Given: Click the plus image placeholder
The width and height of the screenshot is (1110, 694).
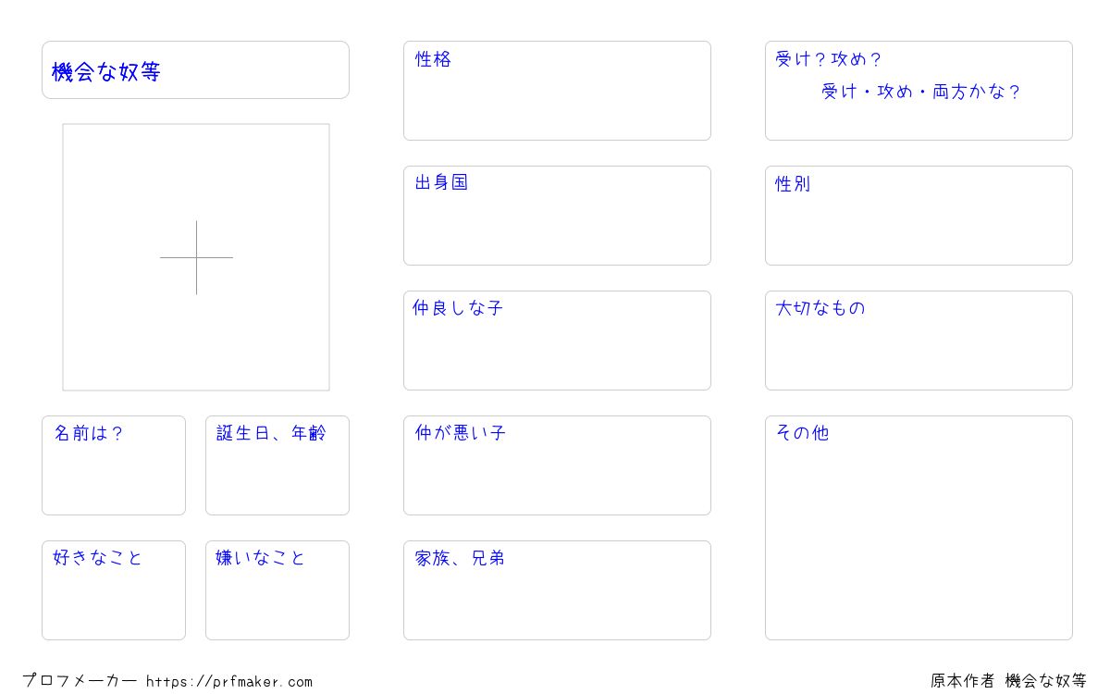Looking at the screenshot, I should [196, 257].
